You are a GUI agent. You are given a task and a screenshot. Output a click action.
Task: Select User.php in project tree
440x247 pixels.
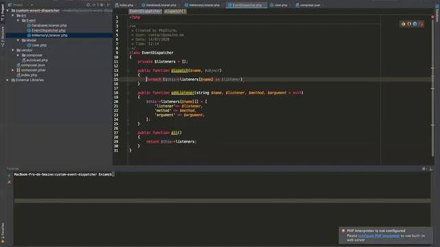point(39,45)
